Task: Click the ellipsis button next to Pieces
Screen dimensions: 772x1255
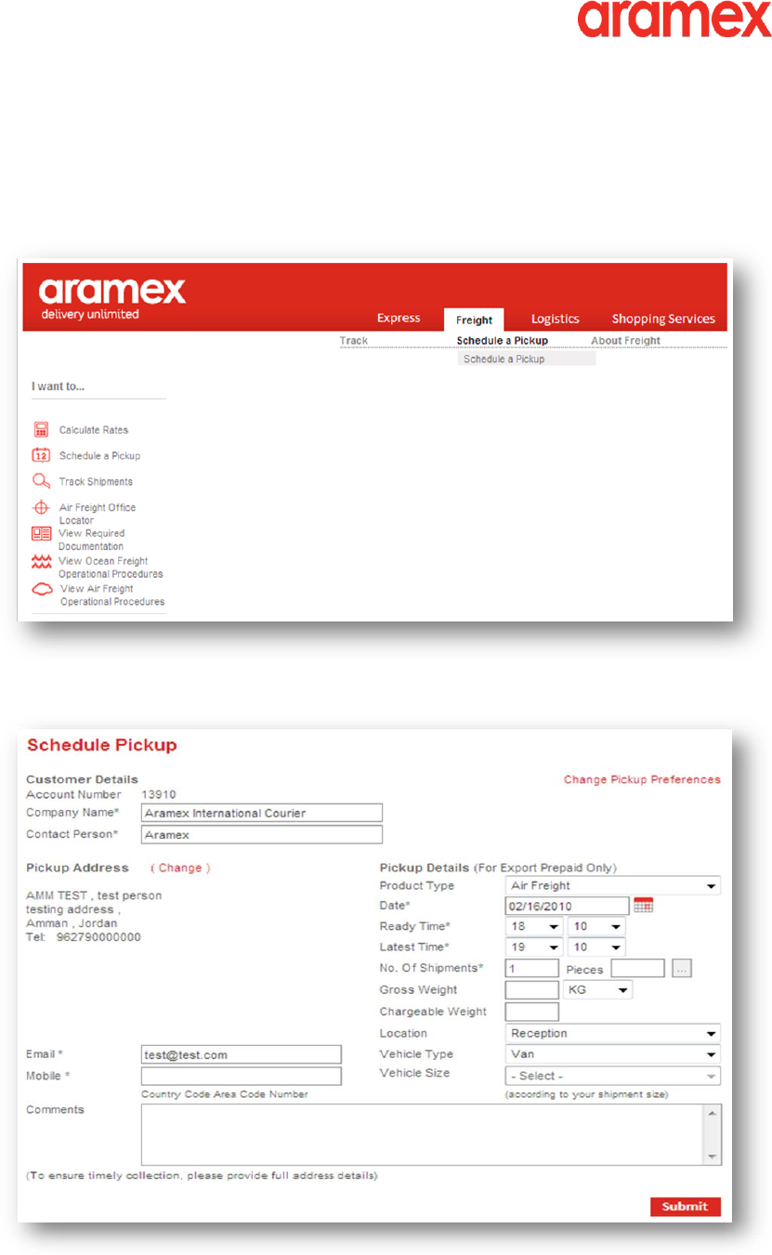Action: tap(683, 969)
